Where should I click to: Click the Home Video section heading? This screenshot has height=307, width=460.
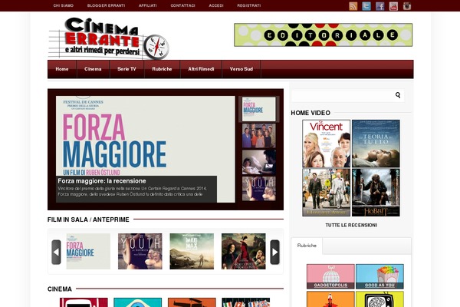[310, 113]
